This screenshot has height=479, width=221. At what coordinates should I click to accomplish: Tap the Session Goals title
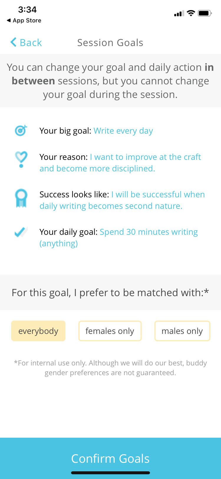(x=110, y=42)
